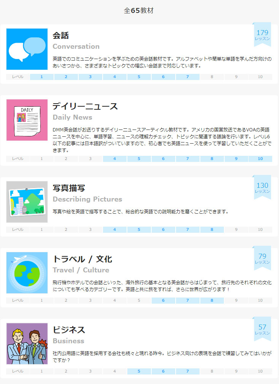This screenshot has width=279, height=384.
Task: Choose level 10 in Daily News level bar
Action: (260, 159)
